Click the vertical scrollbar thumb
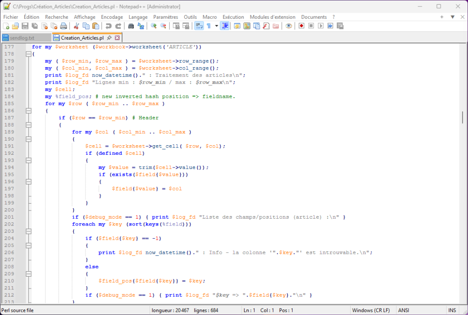Viewport: 468px width, 315px height. point(463,117)
